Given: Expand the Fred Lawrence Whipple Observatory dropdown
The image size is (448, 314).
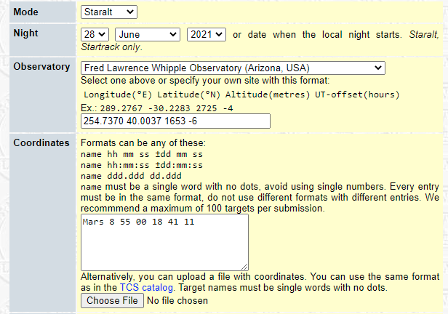Looking at the screenshot, I should [x=232, y=68].
